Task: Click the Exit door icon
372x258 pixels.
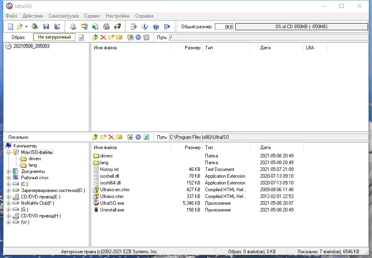Action: point(167,27)
